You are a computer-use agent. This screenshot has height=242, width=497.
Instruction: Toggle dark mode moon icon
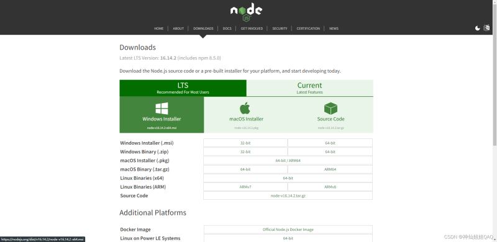pyautogui.click(x=477, y=28)
